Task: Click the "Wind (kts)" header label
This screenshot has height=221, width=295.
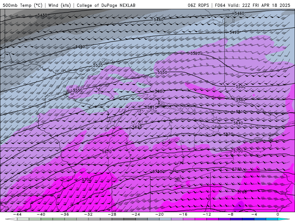Action: pos(59,5)
